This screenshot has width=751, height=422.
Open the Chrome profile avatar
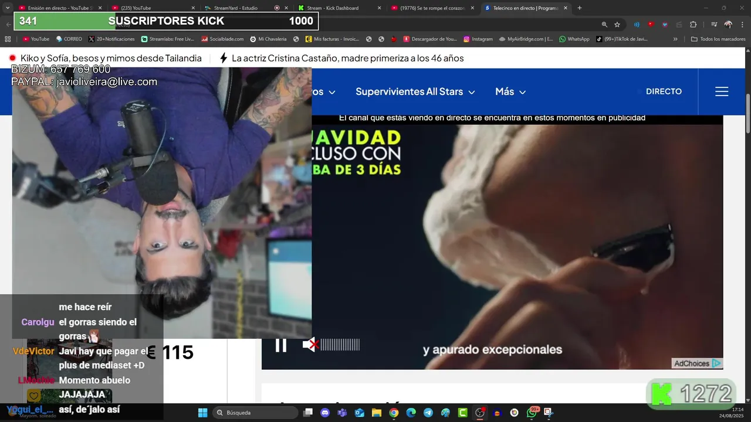pyautogui.click(x=728, y=25)
